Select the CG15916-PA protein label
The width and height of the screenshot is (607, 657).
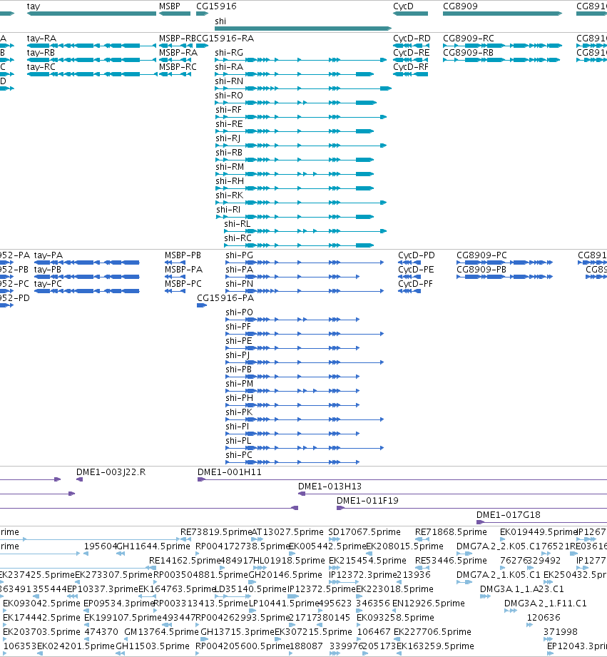[226, 298]
